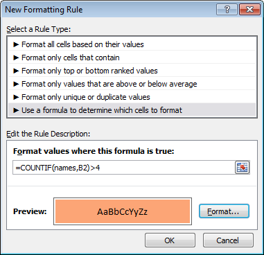The image size is (264, 255).
Task: Confirm the rule with OK
Action: (x=170, y=240)
